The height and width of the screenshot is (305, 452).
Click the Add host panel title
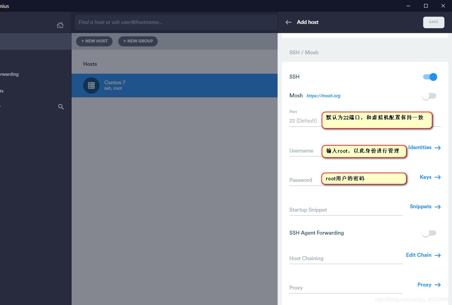[308, 22]
